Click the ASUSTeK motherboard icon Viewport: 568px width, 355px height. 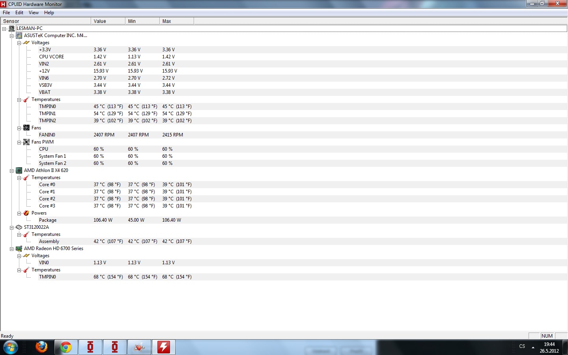(x=19, y=35)
